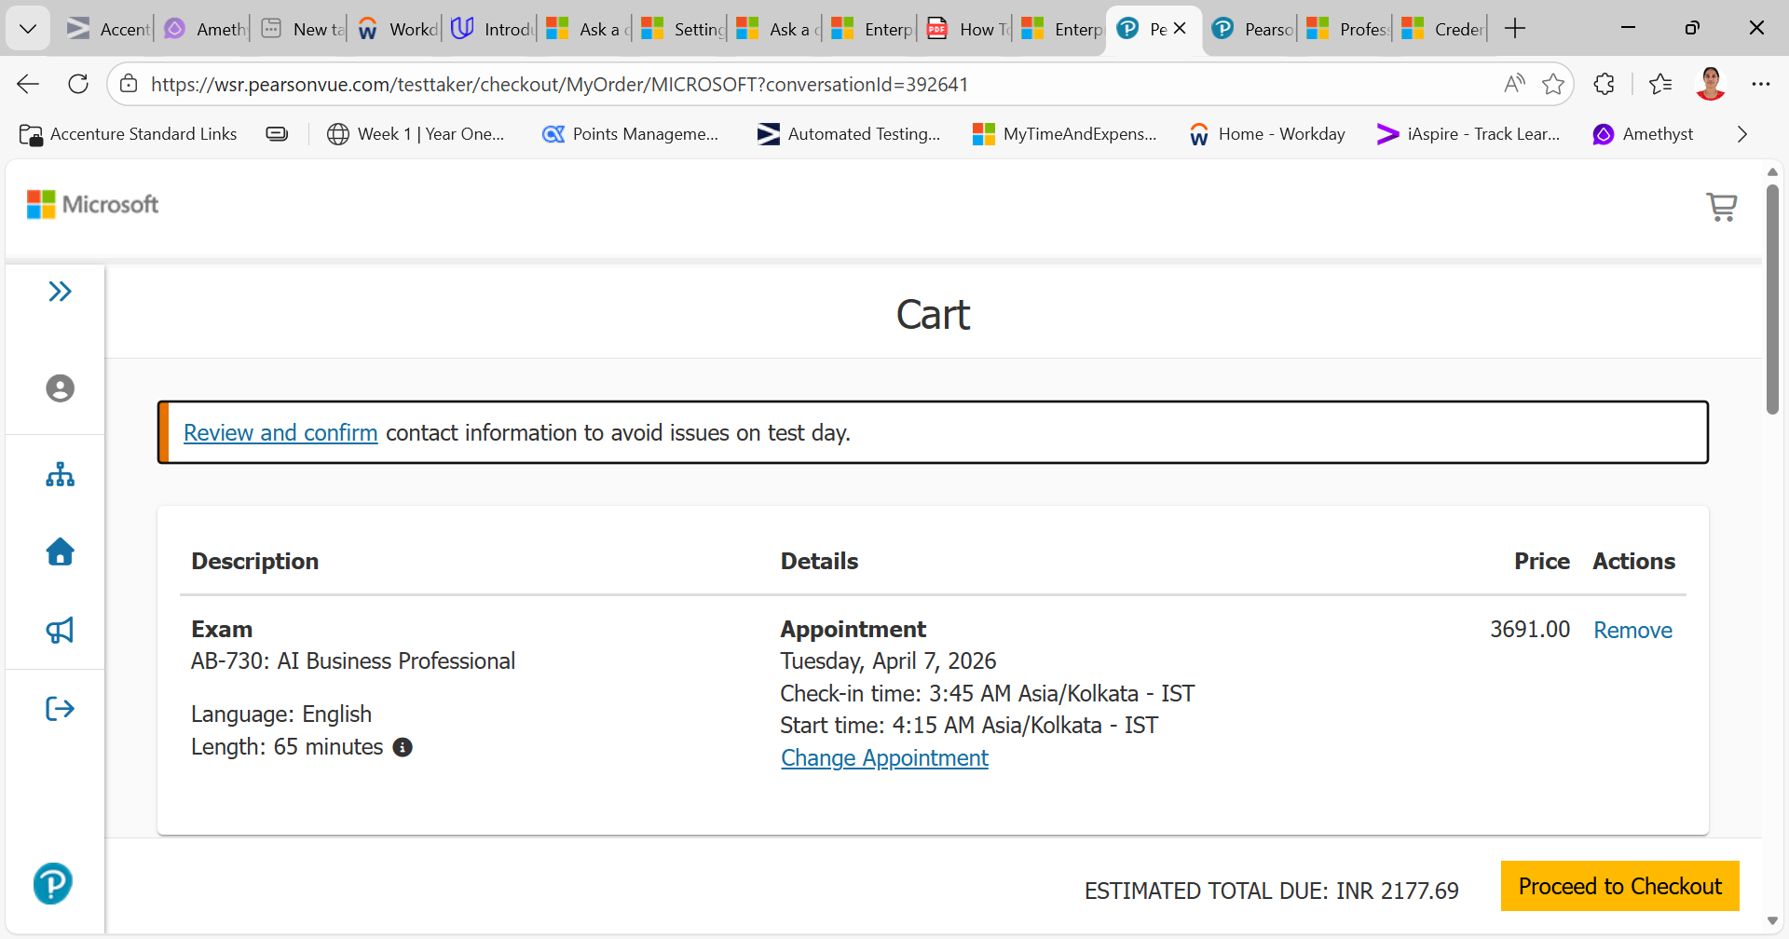1789x939 pixels.
Task: Open Week 1 Year One bookmark
Action: (x=416, y=134)
